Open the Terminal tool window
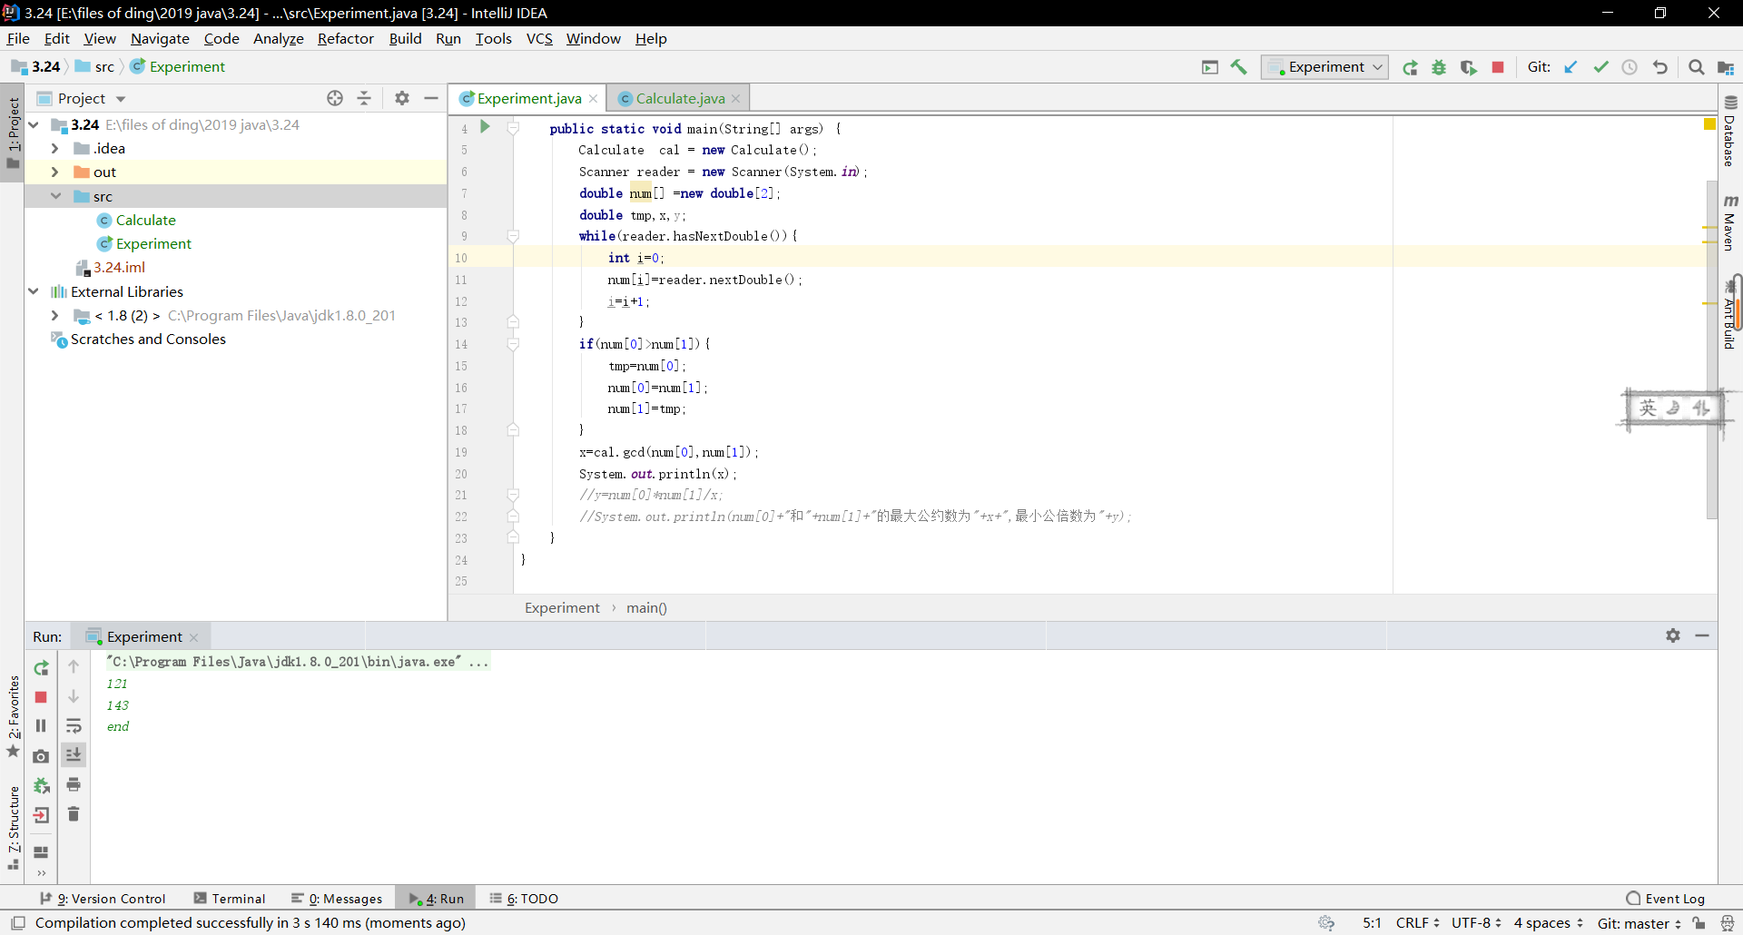Image resolution: width=1743 pixels, height=935 pixels. coord(229,898)
